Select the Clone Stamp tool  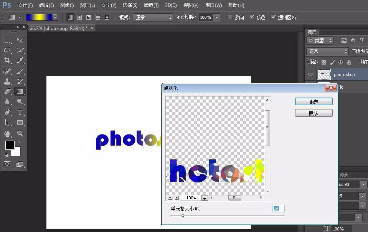(7, 81)
